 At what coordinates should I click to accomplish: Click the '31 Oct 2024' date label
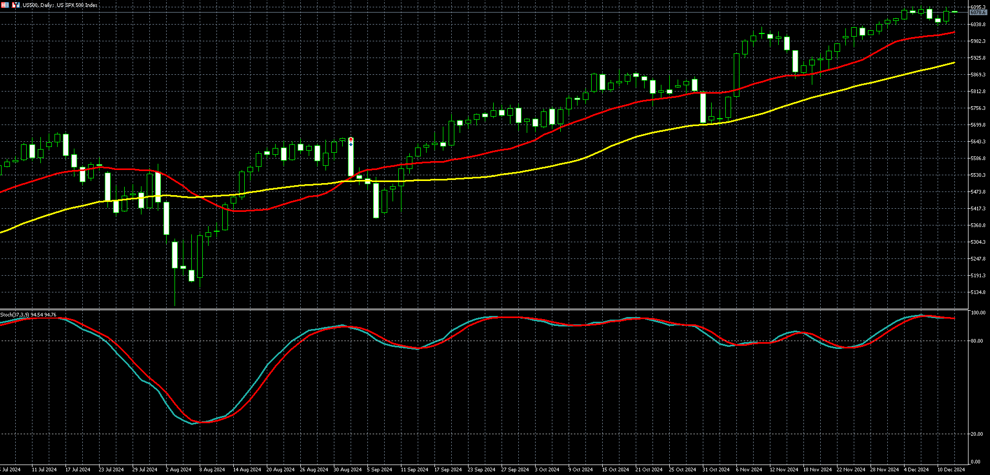[716, 470]
